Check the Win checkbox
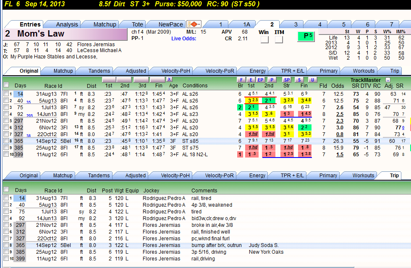 click(264, 39)
